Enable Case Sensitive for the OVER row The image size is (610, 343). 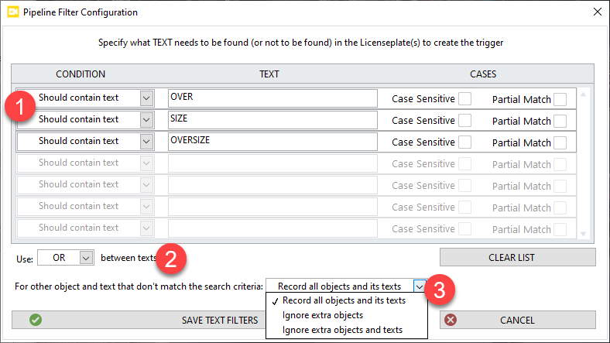click(x=464, y=98)
